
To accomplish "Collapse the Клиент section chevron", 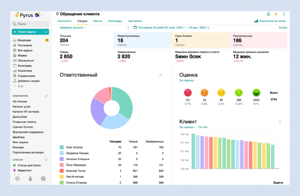I will pos(280,122).
